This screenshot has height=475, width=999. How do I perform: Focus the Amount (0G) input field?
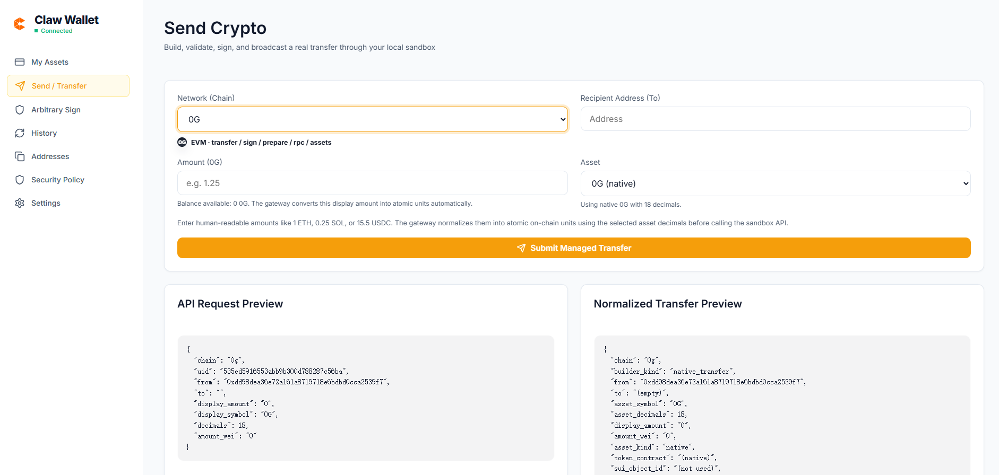coord(372,183)
